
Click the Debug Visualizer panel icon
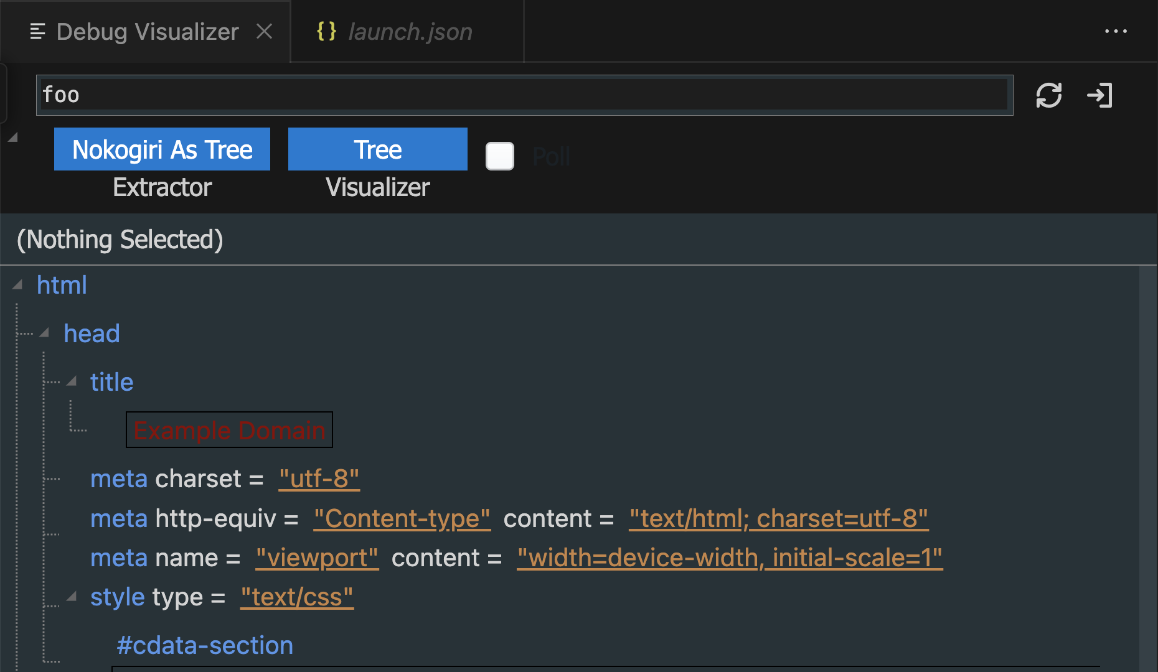[38, 31]
